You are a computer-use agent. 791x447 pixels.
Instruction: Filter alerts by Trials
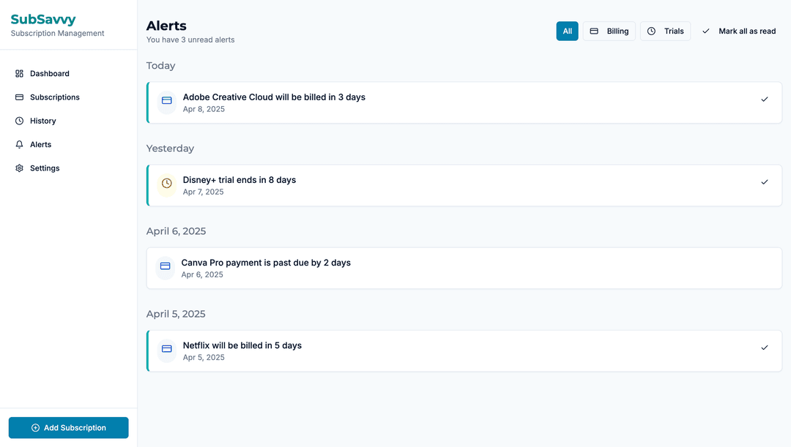(665, 31)
